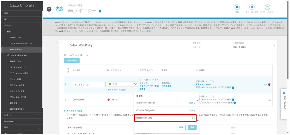Delete the ホワイトリスト rule with trash icon
The width and height of the screenshot is (290, 135).
(x=269, y=84)
